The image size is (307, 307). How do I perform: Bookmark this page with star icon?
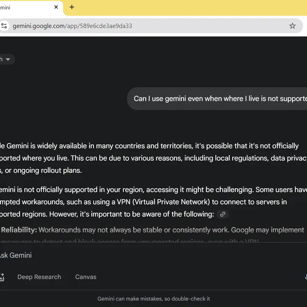292,26
